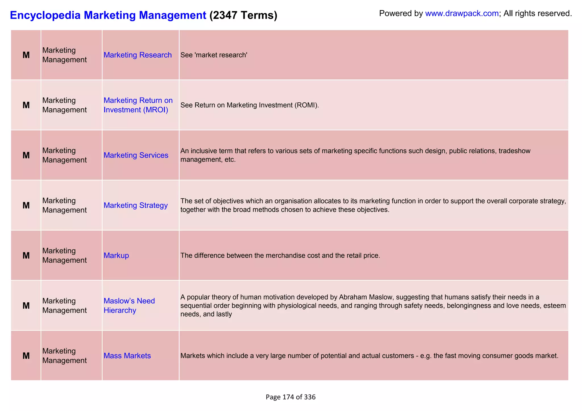Open the www.drawpack.com link

[462, 13]
